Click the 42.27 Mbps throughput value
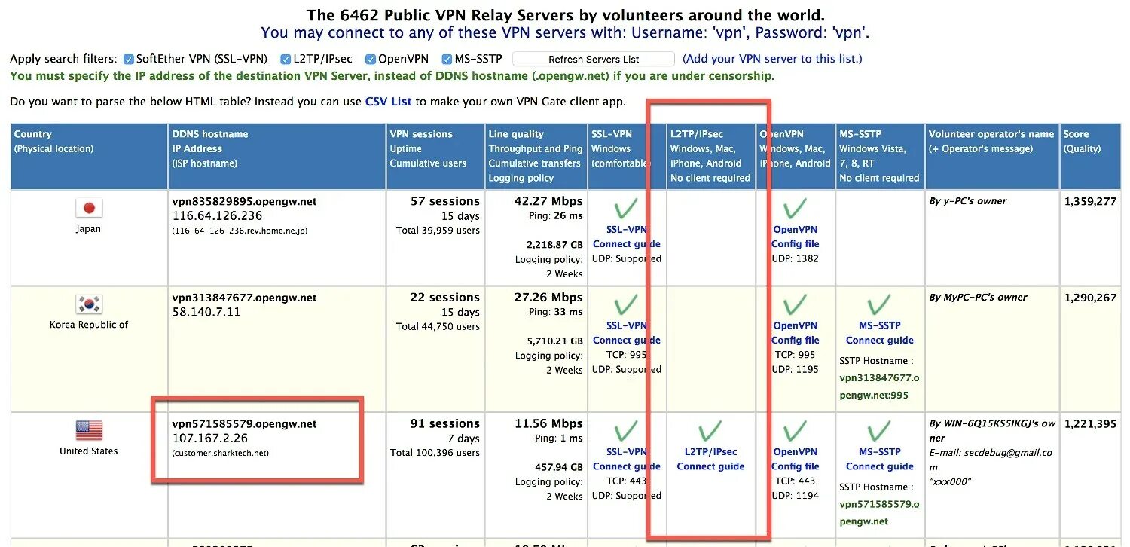The width and height of the screenshot is (1130, 547). point(548,201)
